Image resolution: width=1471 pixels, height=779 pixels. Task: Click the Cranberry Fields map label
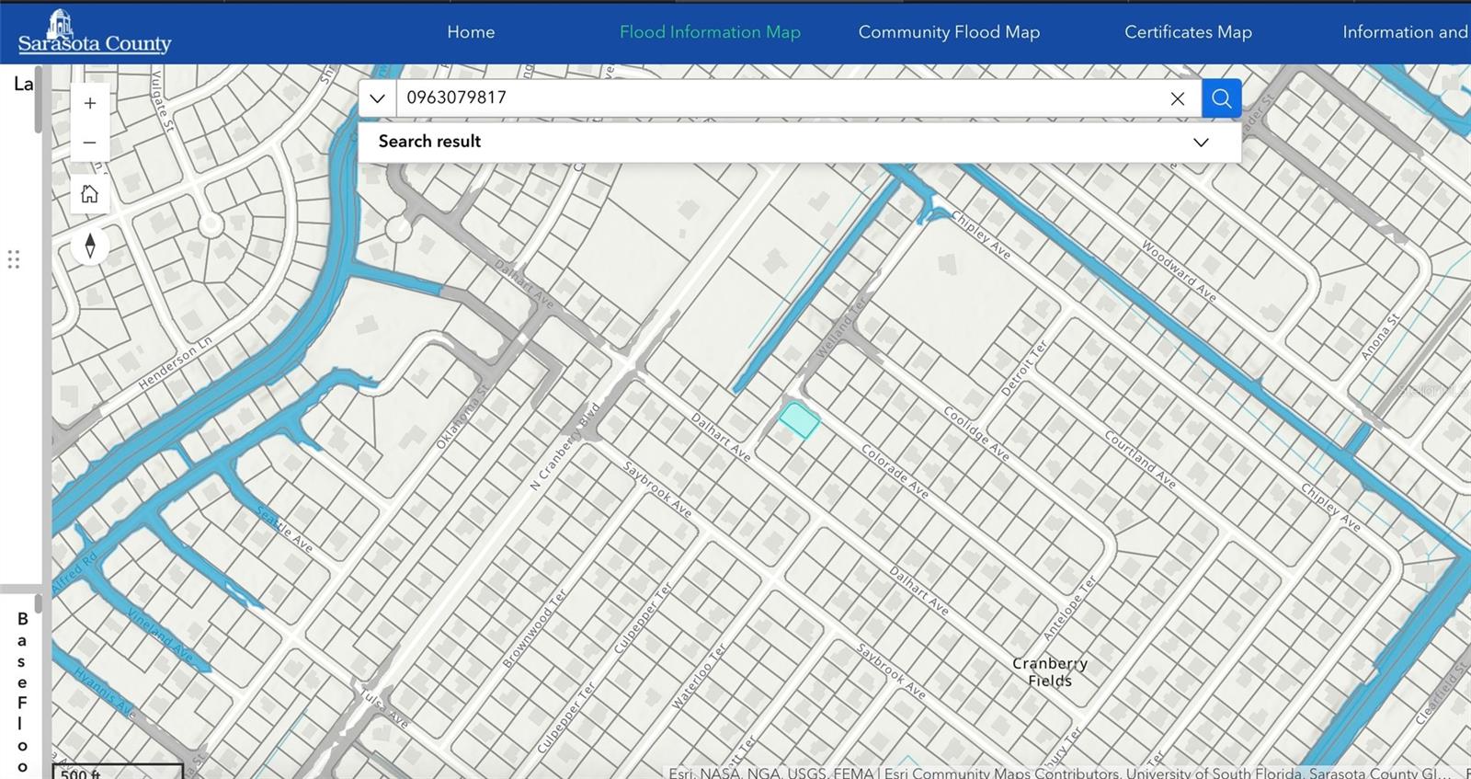[x=1050, y=671]
